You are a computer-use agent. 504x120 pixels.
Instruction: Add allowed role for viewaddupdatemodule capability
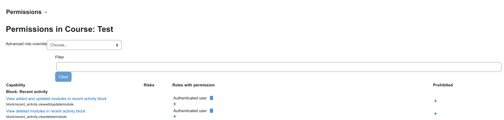point(175,104)
